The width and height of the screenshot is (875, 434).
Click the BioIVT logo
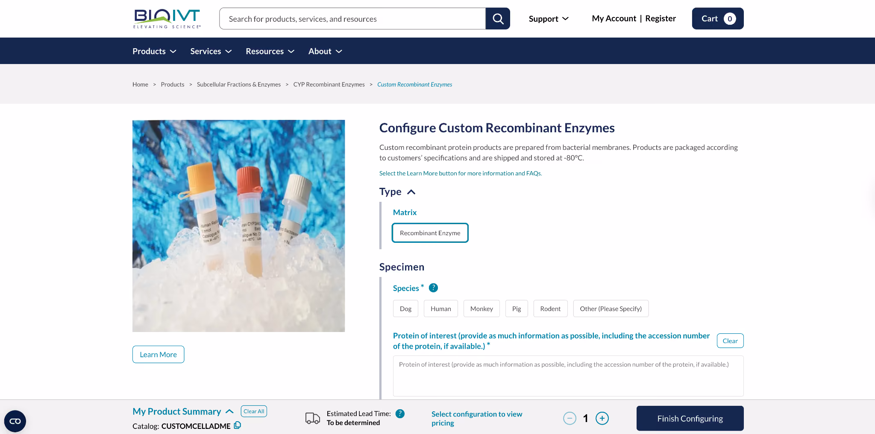pyautogui.click(x=167, y=19)
